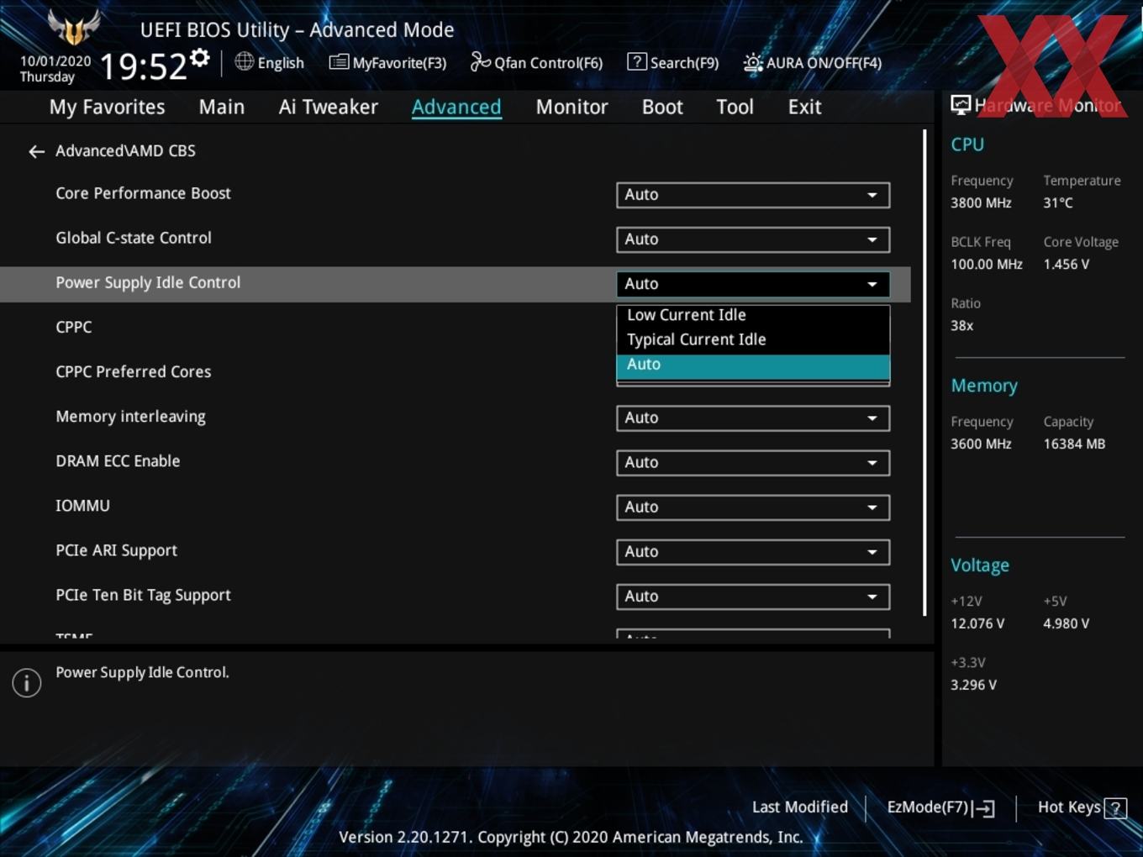Click MyFavorite(F3) label
The height and width of the screenshot is (857, 1143).
399,63
